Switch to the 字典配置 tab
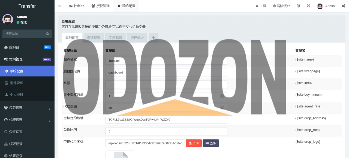 (115, 38)
